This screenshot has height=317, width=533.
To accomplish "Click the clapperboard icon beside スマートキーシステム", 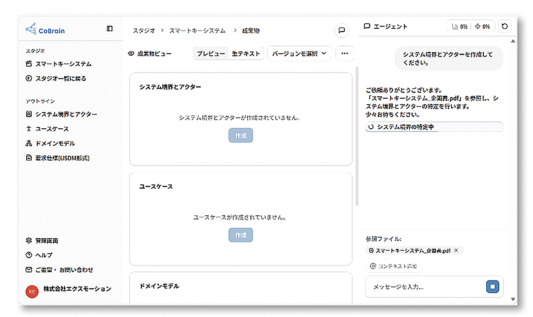I will (28, 64).
